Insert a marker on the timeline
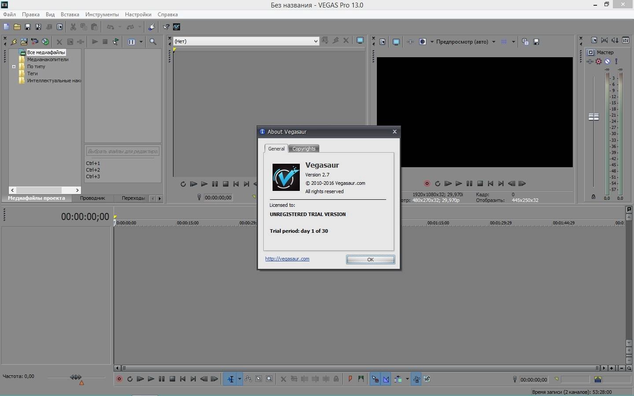 pos(350,379)
